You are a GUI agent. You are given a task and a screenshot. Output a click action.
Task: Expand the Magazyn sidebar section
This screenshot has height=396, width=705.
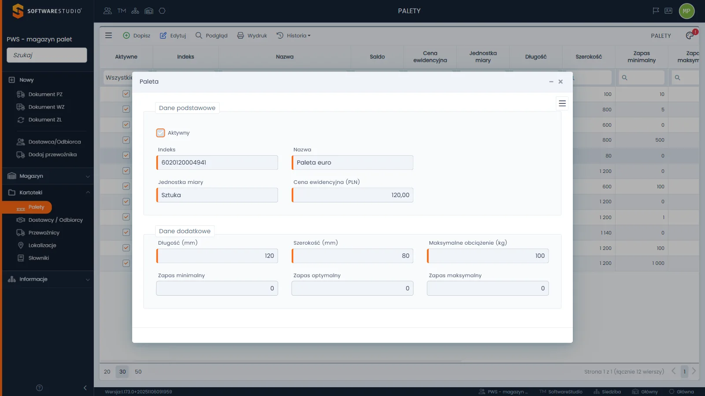tap(48, 176)
